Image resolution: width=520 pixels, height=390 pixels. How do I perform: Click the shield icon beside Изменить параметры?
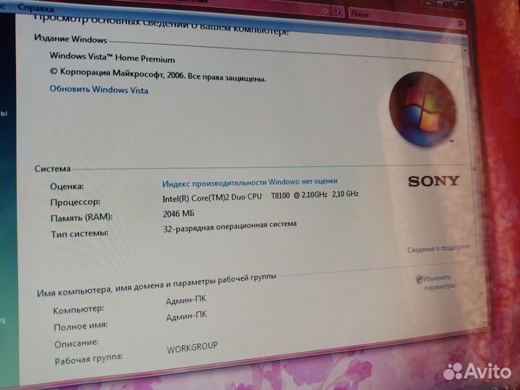coord(419,279)
